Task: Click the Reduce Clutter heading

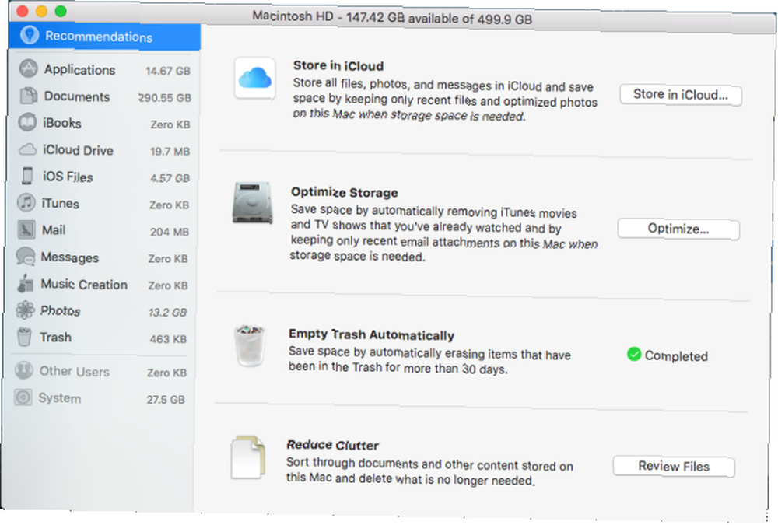Action: tap(332, 445)
